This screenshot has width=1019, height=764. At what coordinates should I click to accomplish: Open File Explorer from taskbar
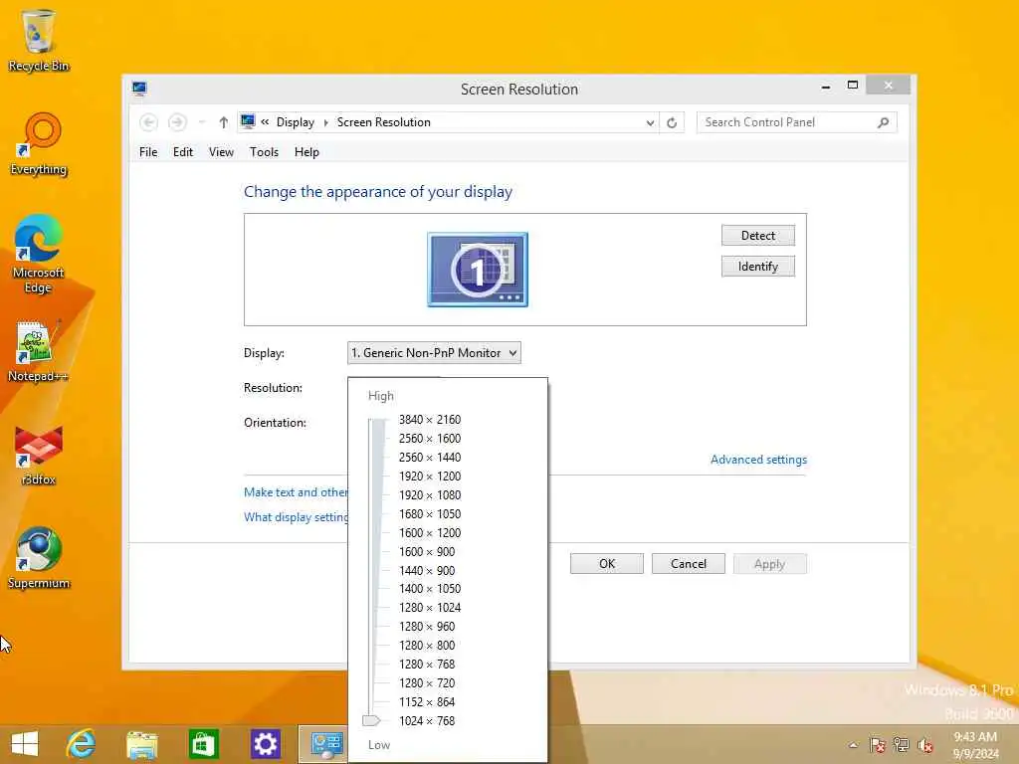click(141, 744)
